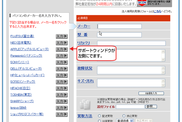Image resolution: width=182 pixels, height=122 pixels.
Task: Click the scroll-down arrow of キズ・汚れ area
Action: [163, 85]
